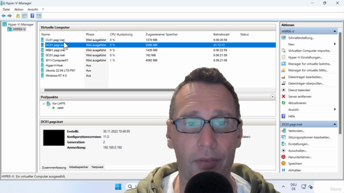Click the Virtuellen Computer importieren icon
Image resolution: width=344 pixels, height=193 pixels.
click(283, 51)
